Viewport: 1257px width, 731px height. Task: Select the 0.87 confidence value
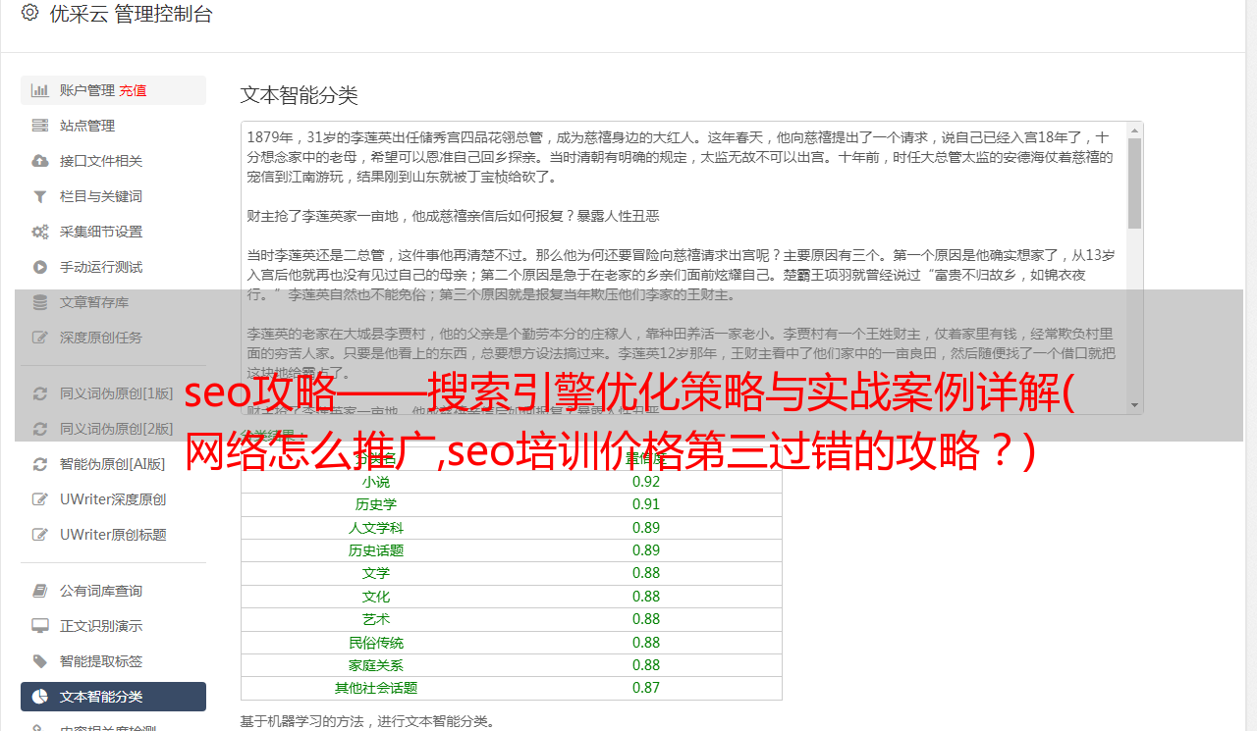pos(646,688)
